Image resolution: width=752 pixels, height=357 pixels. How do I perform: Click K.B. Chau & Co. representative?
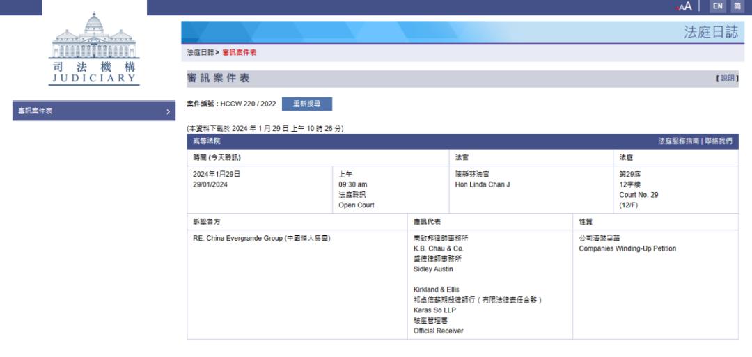pos(439,248)
